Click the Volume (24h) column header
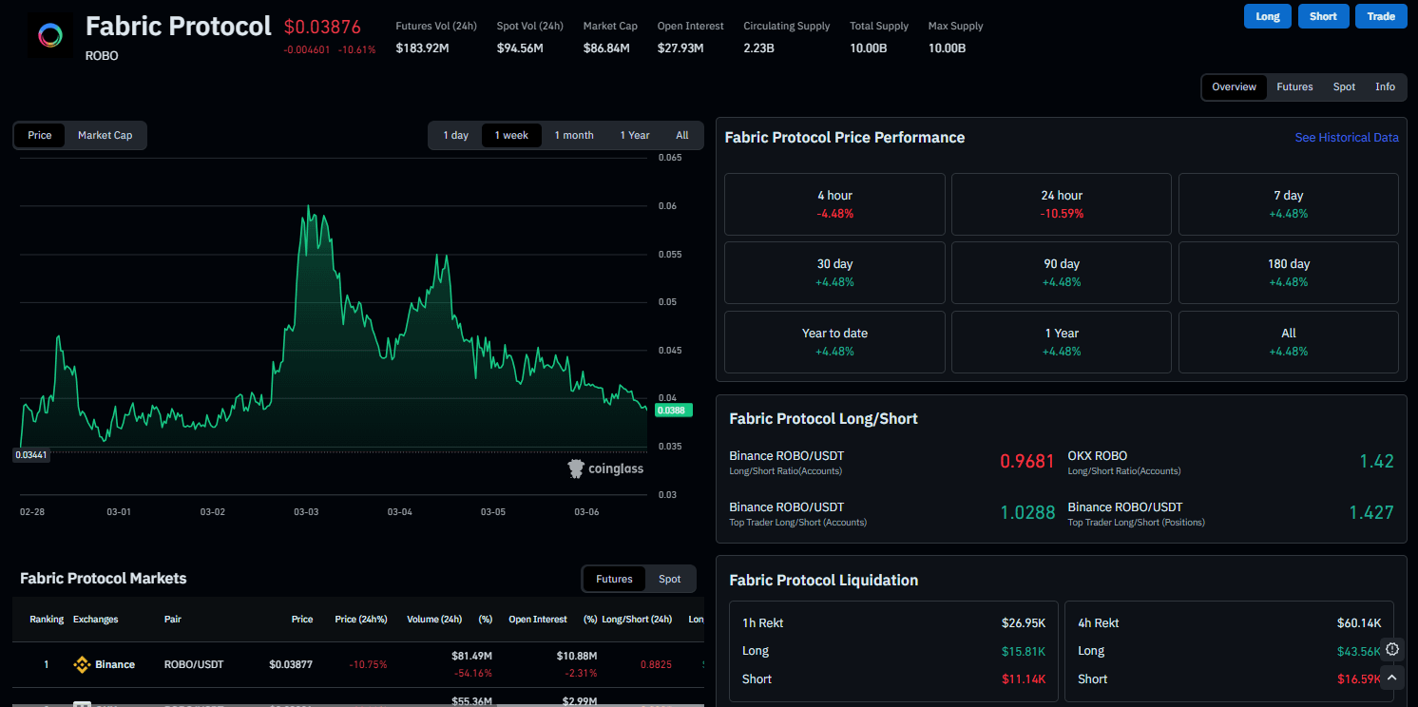The width and height of the screenshot is (1418, 707). pos(434,620)
